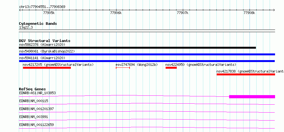The height and width of the screenshot is (132, 284).
Task: Click the chr13:77904551..77908369 region label
Action: pos(42,7)
